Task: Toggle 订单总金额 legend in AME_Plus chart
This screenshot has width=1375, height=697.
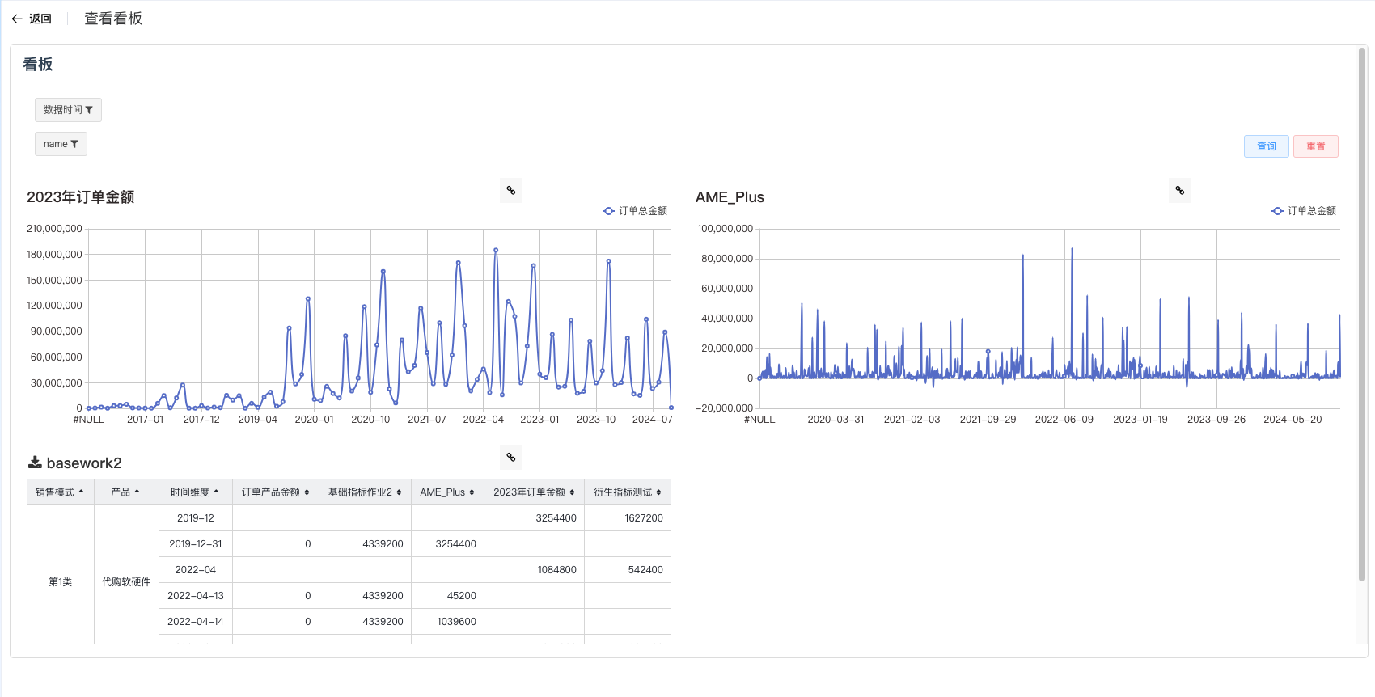Action: click(1303, 211)
